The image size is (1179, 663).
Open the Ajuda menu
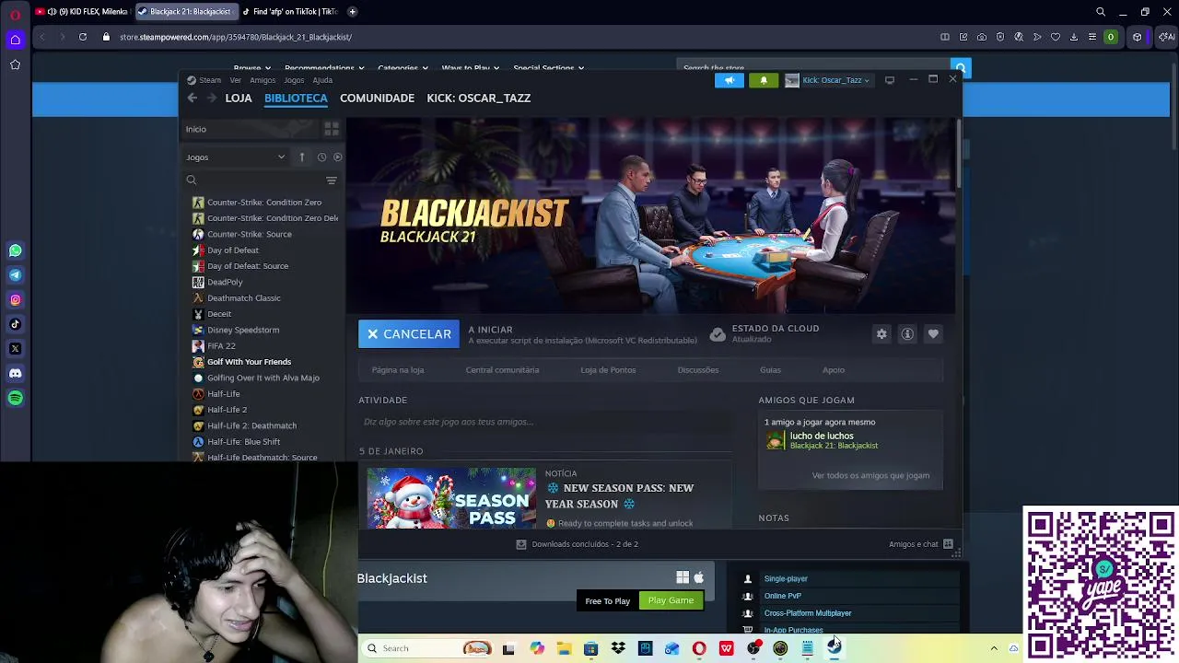pos(322,80)
